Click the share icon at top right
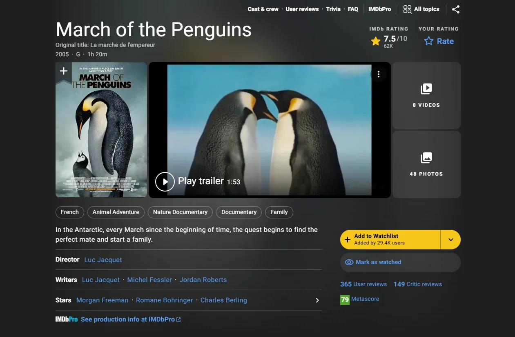 [x=456, y=9]
